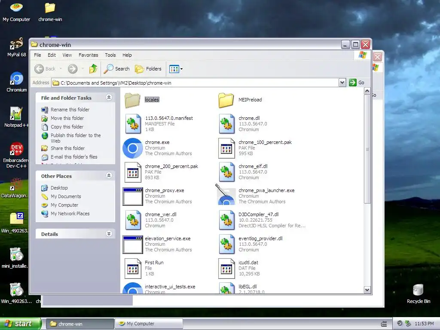Open the Address bar dropdown
The width and height of the screenshot is (440, 330).
342,83
